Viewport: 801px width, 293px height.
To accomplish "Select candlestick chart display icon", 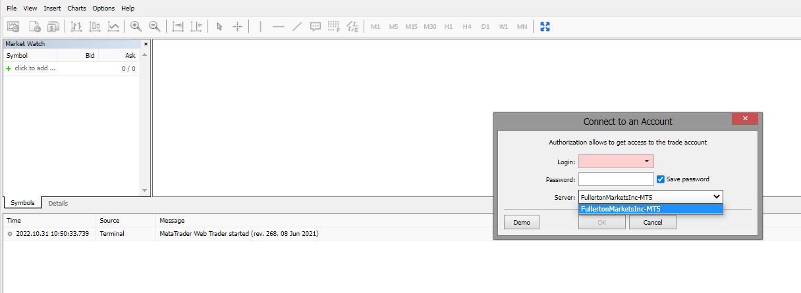I will coord(95,27).
